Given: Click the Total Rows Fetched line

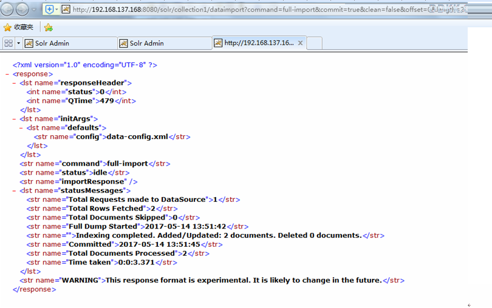Looking at the screenshot, I should [102, 209].
